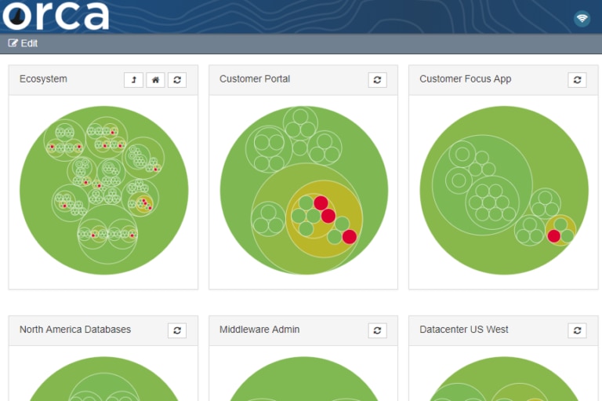Click the wifi connection status icon

click(x=582, y=18)
